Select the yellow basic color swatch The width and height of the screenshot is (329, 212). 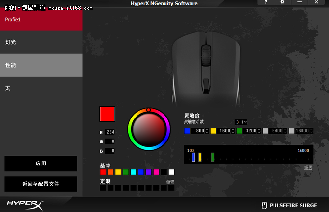(118, 172)
